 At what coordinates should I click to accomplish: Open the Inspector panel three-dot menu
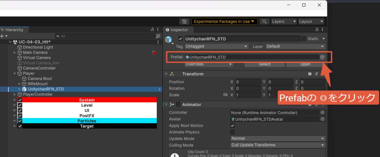pos(322,30)
